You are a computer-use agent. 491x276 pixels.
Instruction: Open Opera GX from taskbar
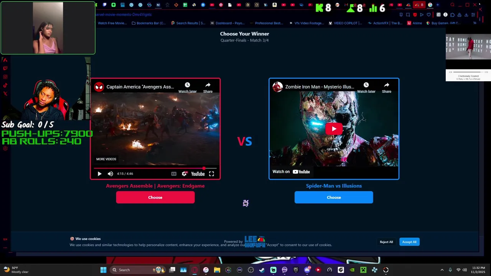point(195,270)
